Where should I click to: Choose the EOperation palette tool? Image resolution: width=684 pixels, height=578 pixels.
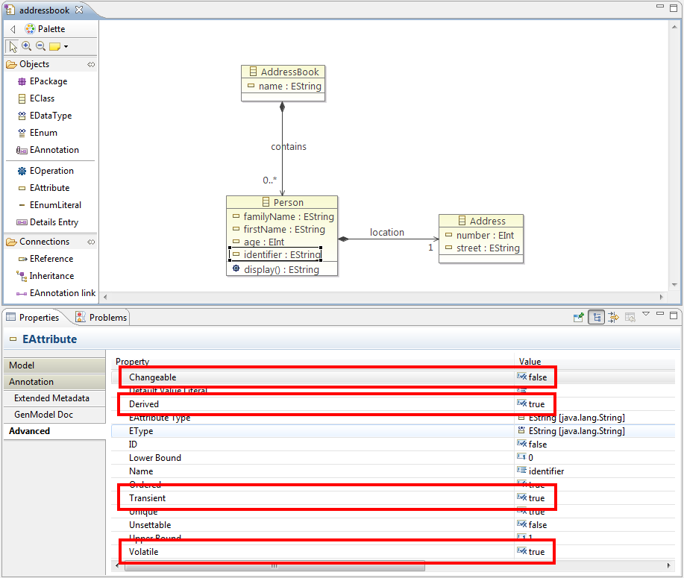coord(51,171)
